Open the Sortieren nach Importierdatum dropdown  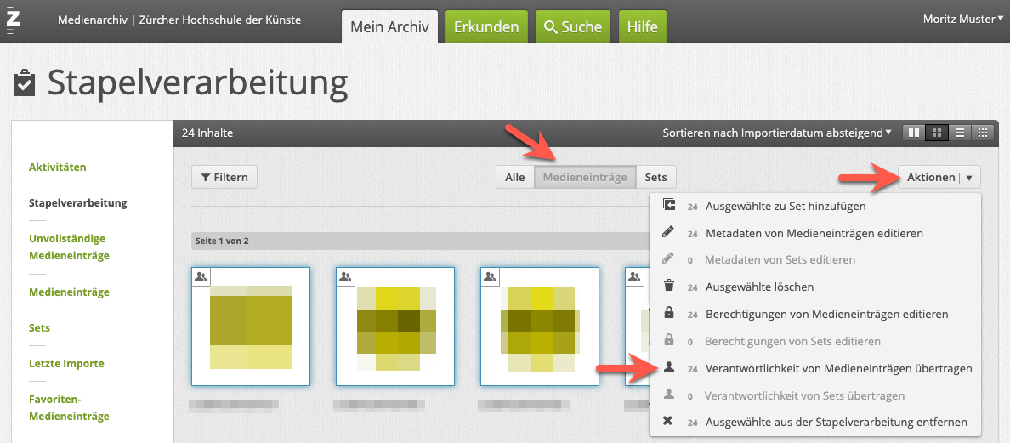click(x=777, y=133)
